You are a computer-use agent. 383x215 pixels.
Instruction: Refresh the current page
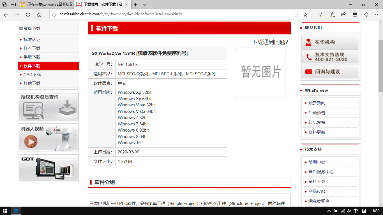pyautogui.click(x=28, y=15)
